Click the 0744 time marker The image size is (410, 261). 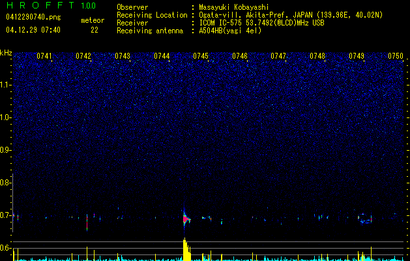[x=162, y=56]
